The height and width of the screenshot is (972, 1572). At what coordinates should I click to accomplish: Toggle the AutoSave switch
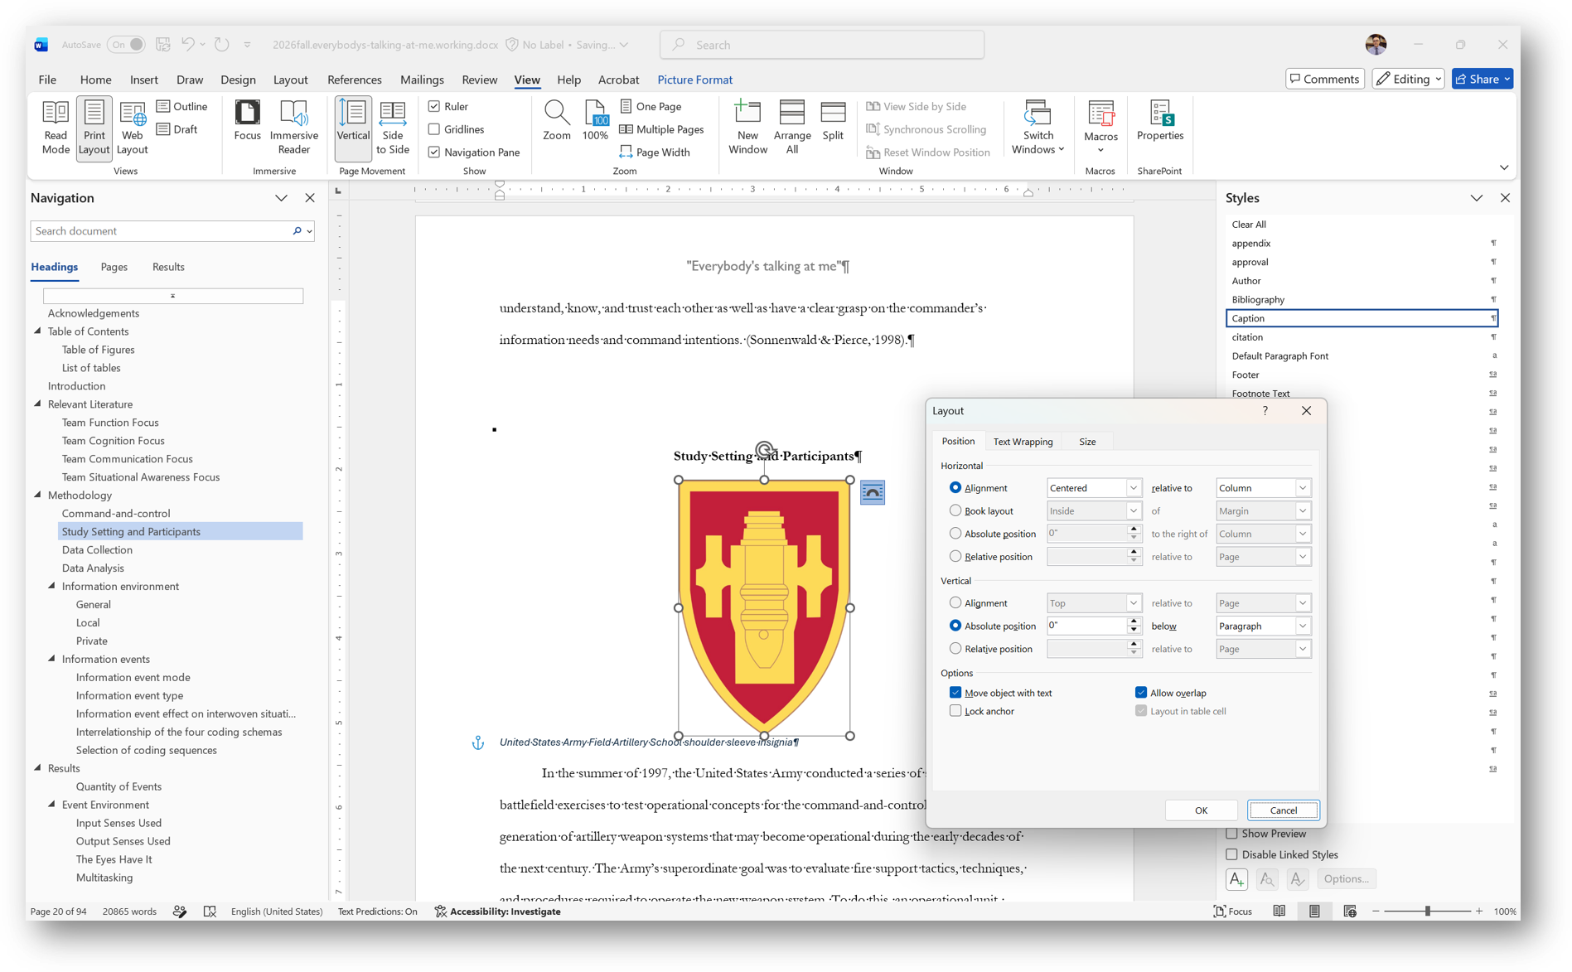pos(126,45)
